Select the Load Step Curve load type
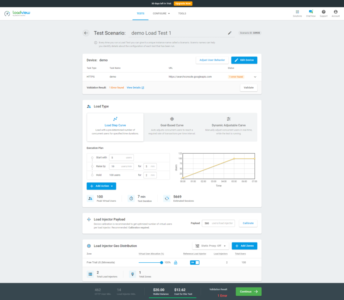The height and width of the screenshot is (300, 344). coord(115,127)
